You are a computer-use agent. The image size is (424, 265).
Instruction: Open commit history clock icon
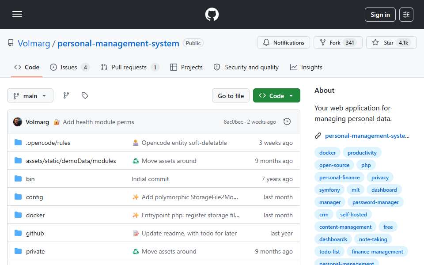click(287, 122)
